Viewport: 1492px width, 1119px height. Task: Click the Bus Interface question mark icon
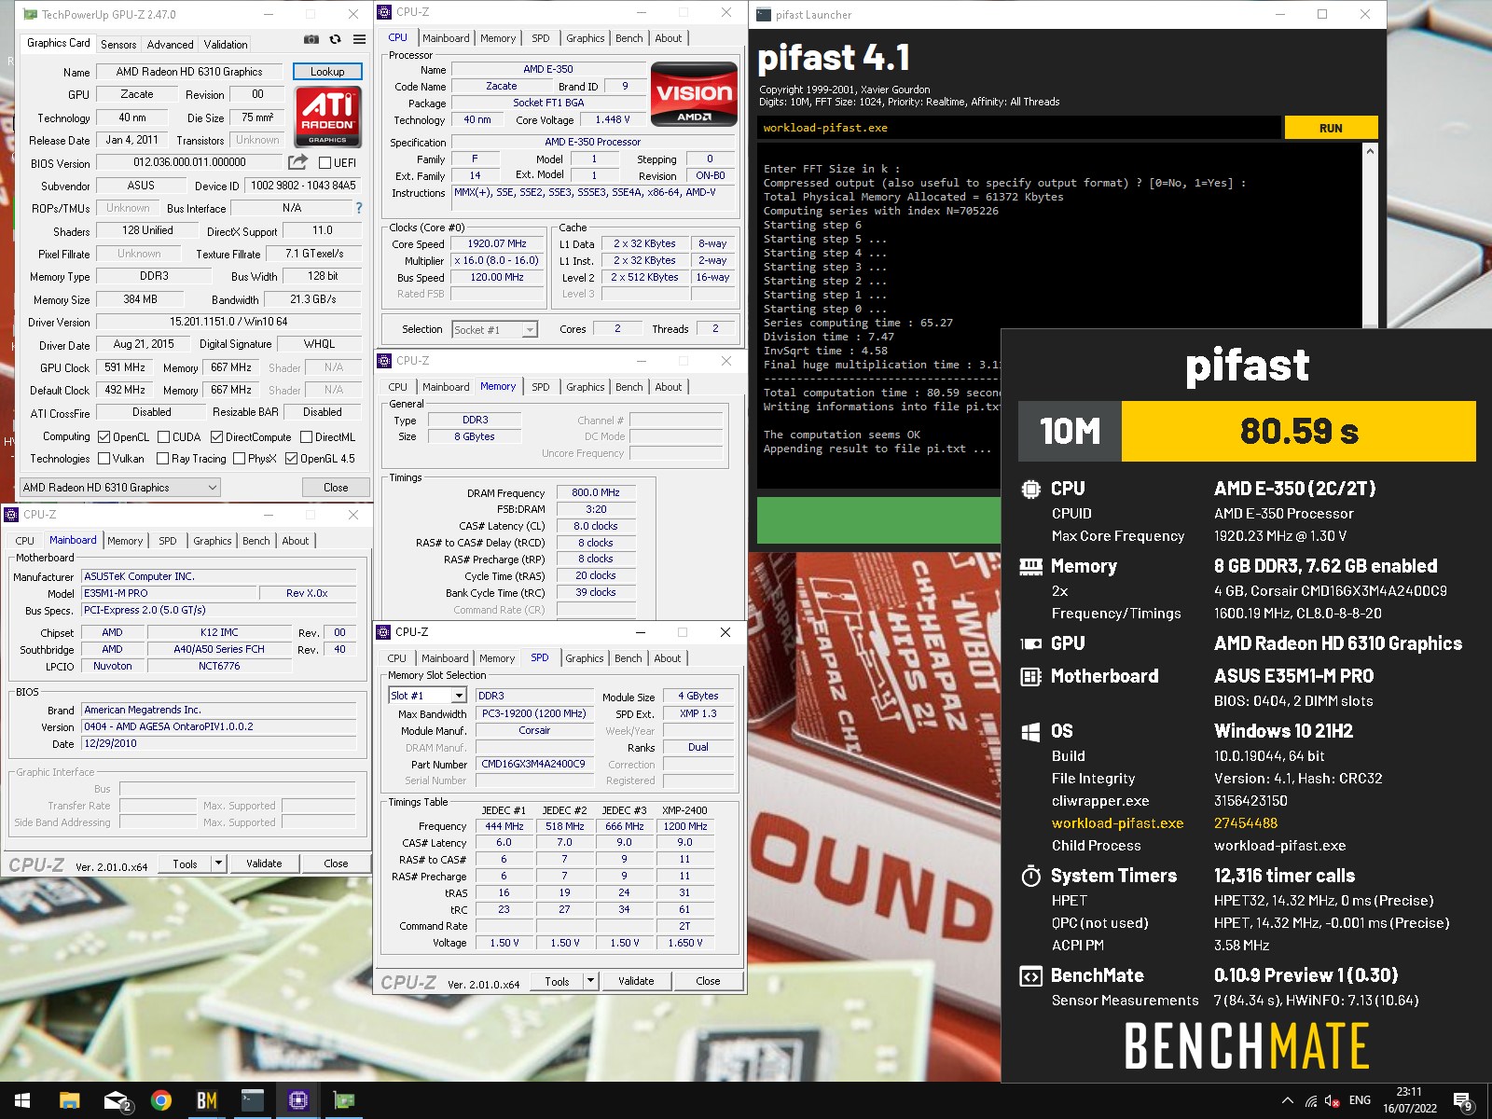point(359,208)
